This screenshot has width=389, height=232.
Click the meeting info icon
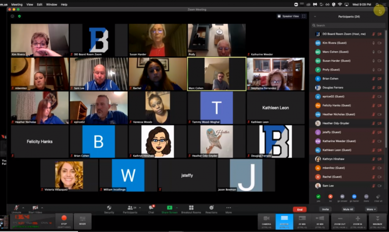[x=12, y=16]
